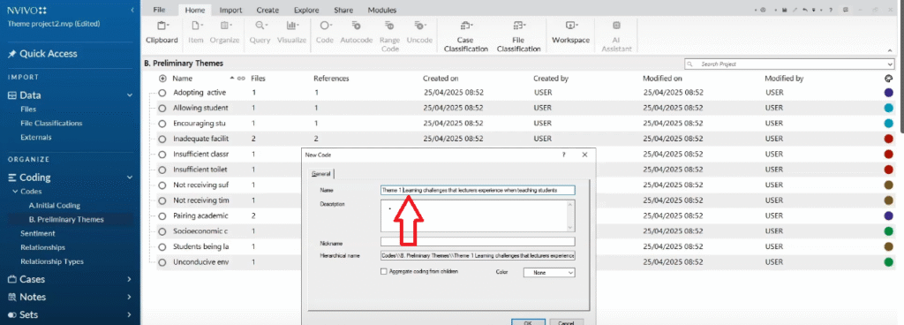904x325 pixels.
Task: Click the Quick Access pin icon
Action: (11, 54)
